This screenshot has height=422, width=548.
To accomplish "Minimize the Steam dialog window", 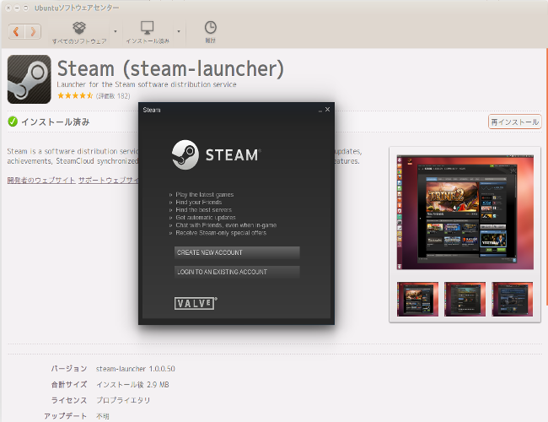I will (320, 111).
